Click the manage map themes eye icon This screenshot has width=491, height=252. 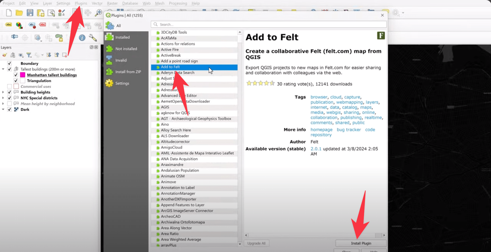tap(21, 55)
